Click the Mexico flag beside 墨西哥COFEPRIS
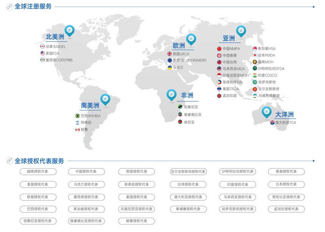325x232 pixels. coord(42,60)
